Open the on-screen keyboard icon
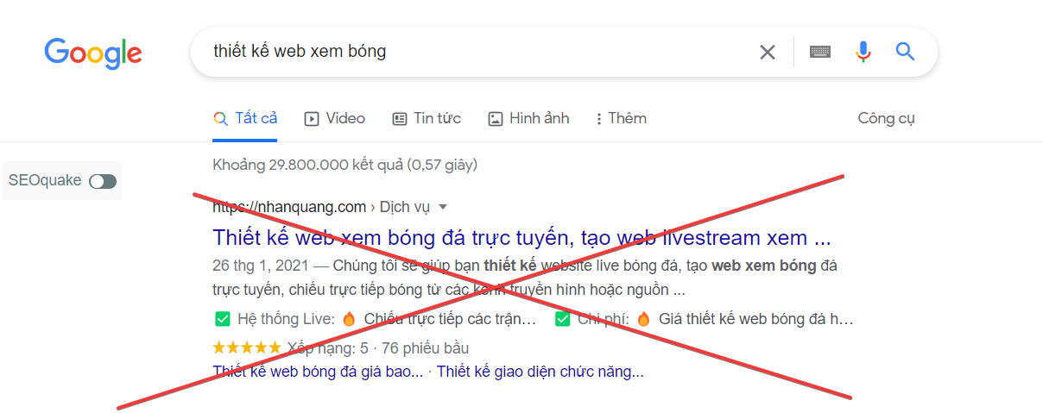1043x413 pixels. pos(820,52)
